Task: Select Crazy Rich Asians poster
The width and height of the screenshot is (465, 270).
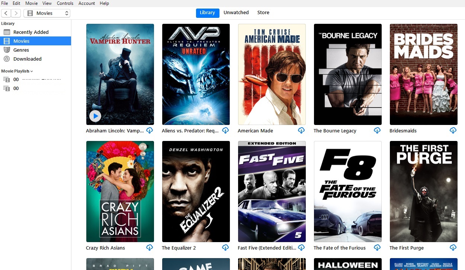Action: coord(120,192)
